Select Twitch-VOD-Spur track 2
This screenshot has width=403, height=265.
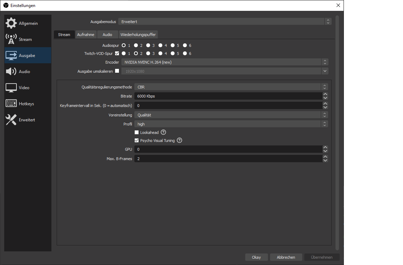136,53
